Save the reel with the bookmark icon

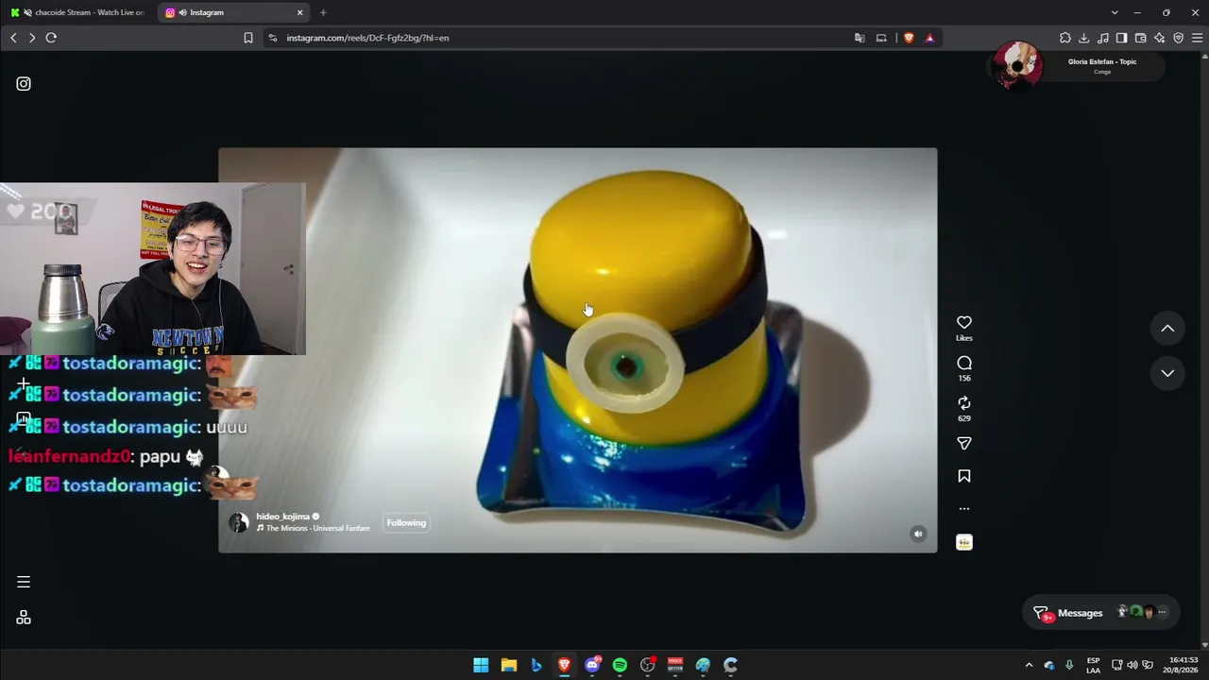pos(963,476)
